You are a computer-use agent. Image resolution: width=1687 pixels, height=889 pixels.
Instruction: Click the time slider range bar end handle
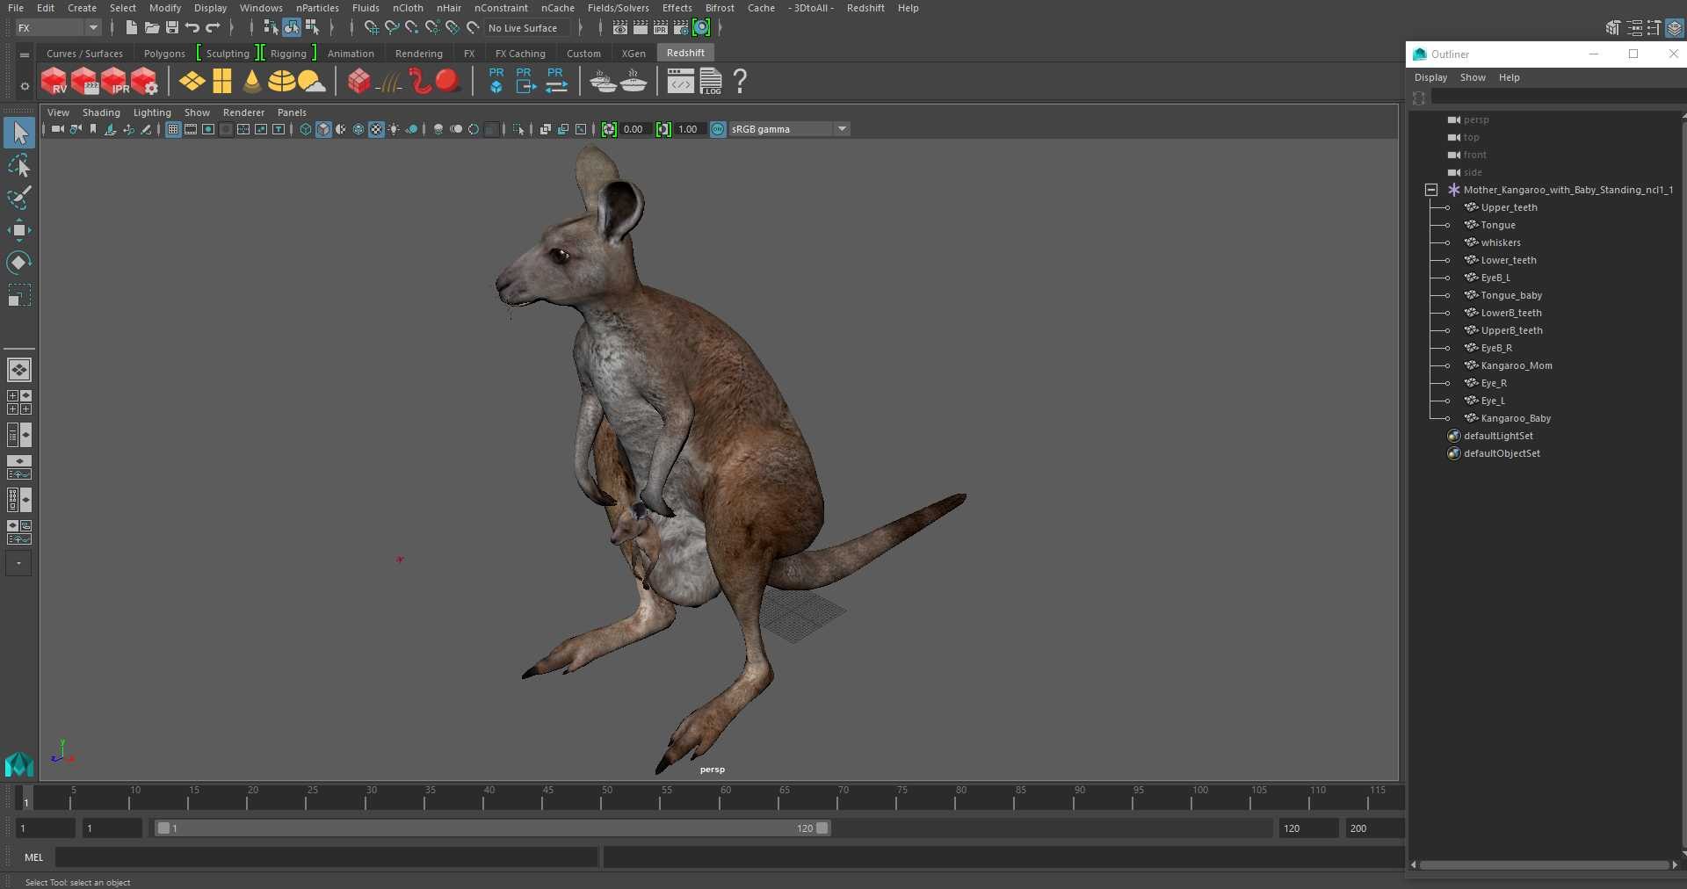tap(822, 828)
